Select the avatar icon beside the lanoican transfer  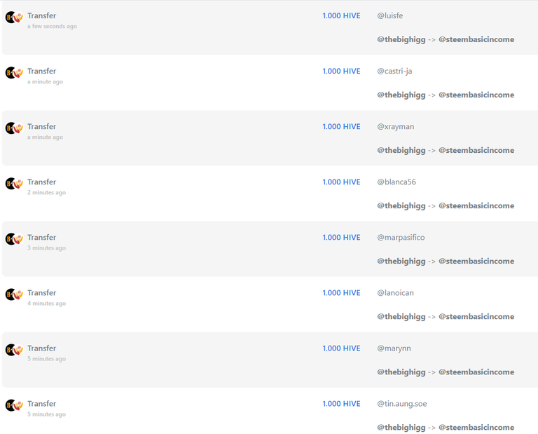[x=14, y=294]
